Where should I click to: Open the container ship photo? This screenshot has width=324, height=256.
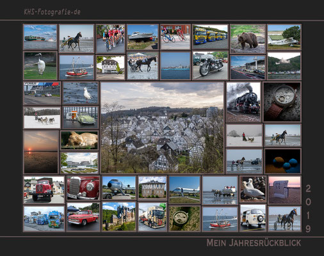tap(40, 37)
